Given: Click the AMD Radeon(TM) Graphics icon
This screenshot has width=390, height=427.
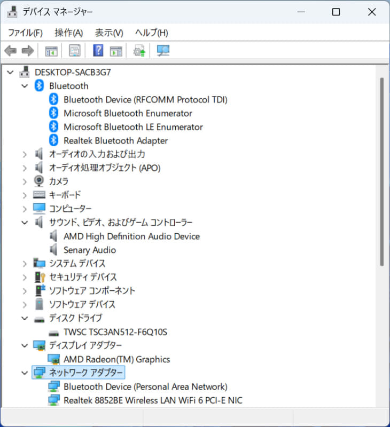Looking at the screenshot, I should click(53, 359).
